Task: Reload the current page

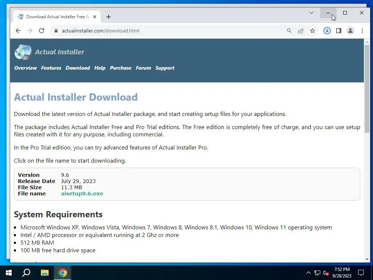Action: [x=42, y=31]
